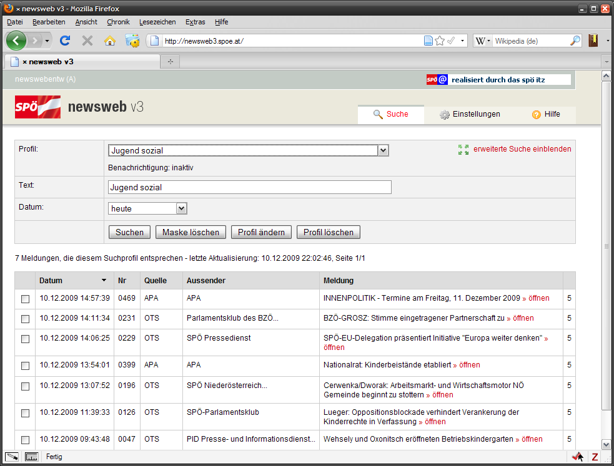
Task: Click the vertical scrollbar on the page
Action: tap(605, 250)
